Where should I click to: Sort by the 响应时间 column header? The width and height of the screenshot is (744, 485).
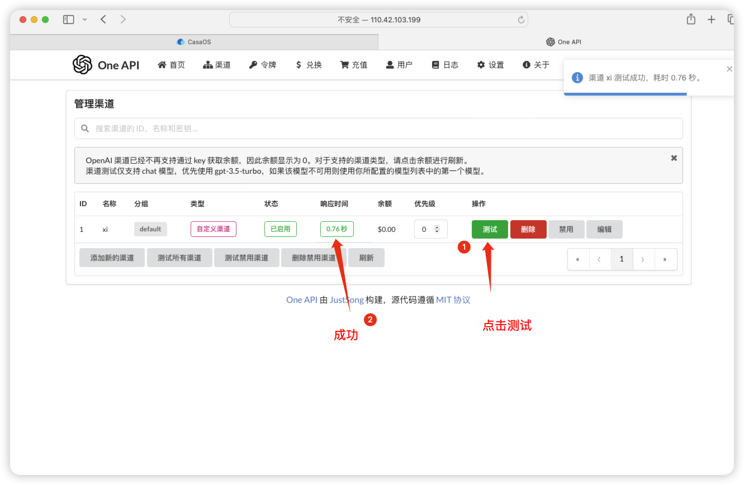point(334,204)
